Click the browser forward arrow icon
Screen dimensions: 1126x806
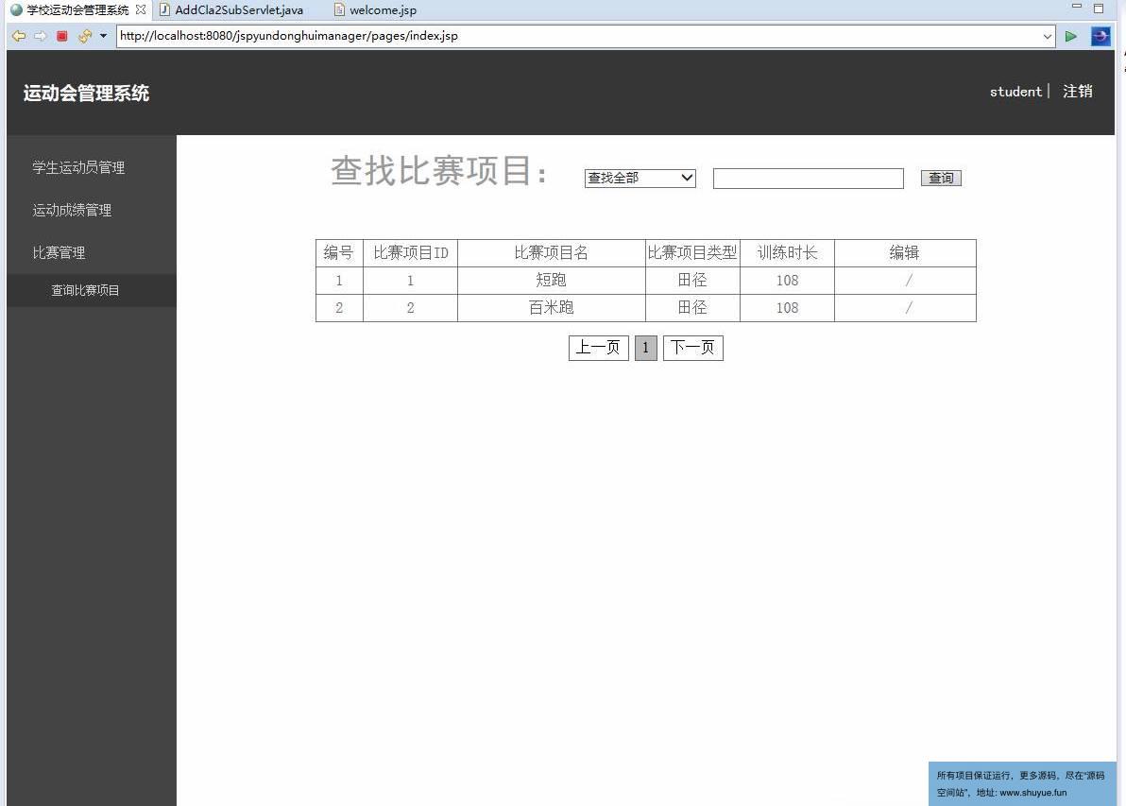pyautogui.click(x=41, y=36)
